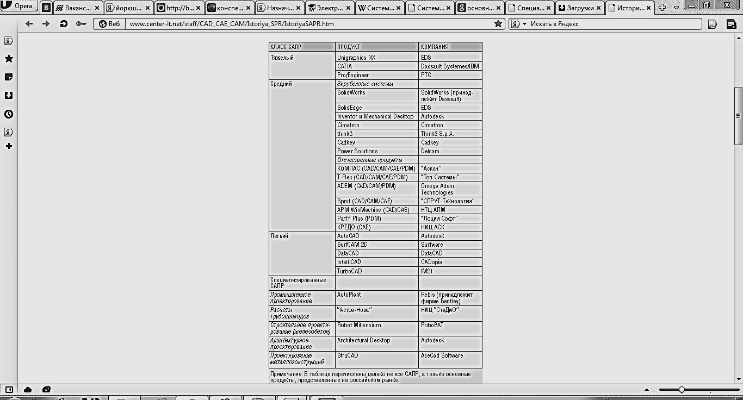Close the Ваканс... tab
743x400 pixels.
(x=97, y=8)
